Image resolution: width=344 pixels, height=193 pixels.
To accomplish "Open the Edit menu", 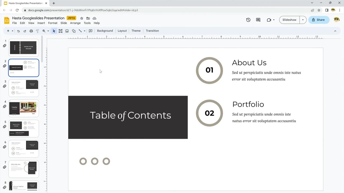I will pos(22,23).
